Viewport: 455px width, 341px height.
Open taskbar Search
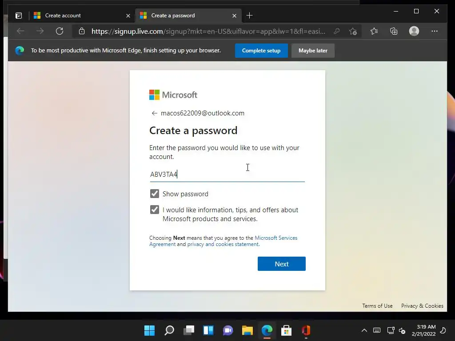coord(169,330)
